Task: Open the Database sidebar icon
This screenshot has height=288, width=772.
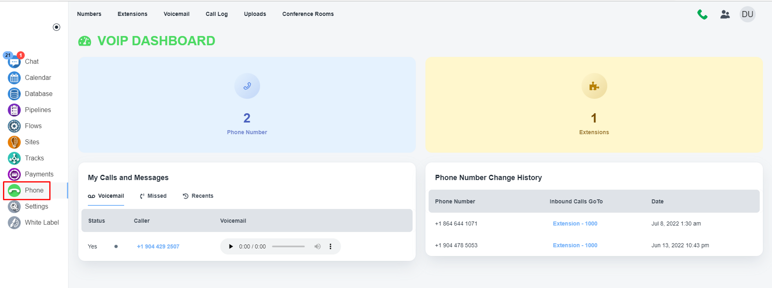Action: coord(14,94)
